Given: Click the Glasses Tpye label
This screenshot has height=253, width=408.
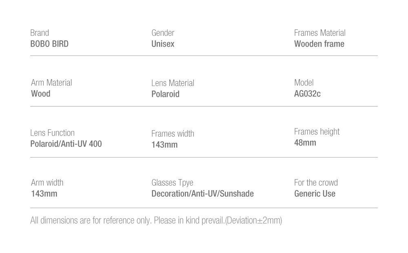Looking at the screenshot, I should coord(172,182).
